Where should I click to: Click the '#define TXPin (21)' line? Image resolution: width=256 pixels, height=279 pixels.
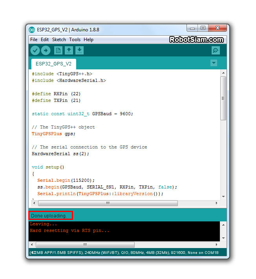click(x=56, y=101)
